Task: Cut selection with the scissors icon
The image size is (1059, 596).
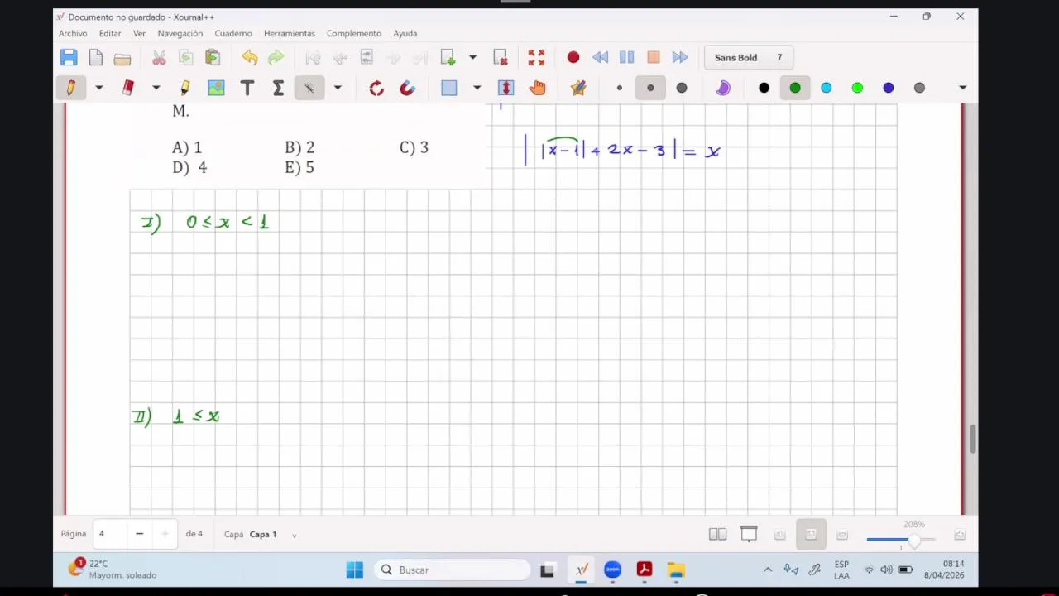Action: [x=159, y=57]
